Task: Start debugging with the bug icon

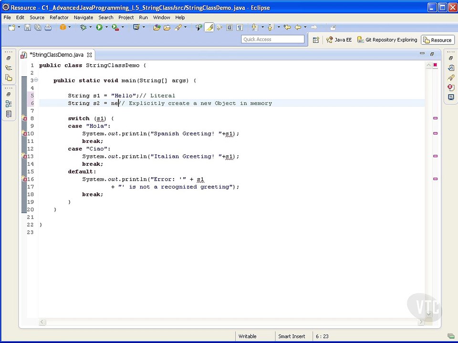Action: point(83,28)
